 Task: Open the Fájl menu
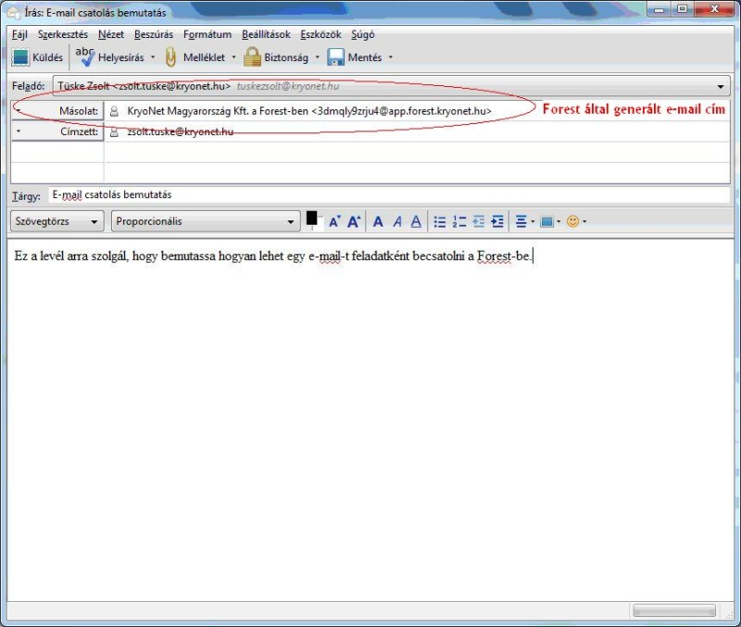19,34
